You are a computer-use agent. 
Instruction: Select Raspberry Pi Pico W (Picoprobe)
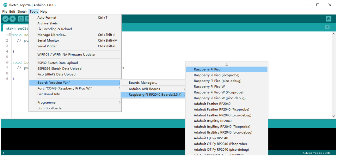(x=227, y=92)
